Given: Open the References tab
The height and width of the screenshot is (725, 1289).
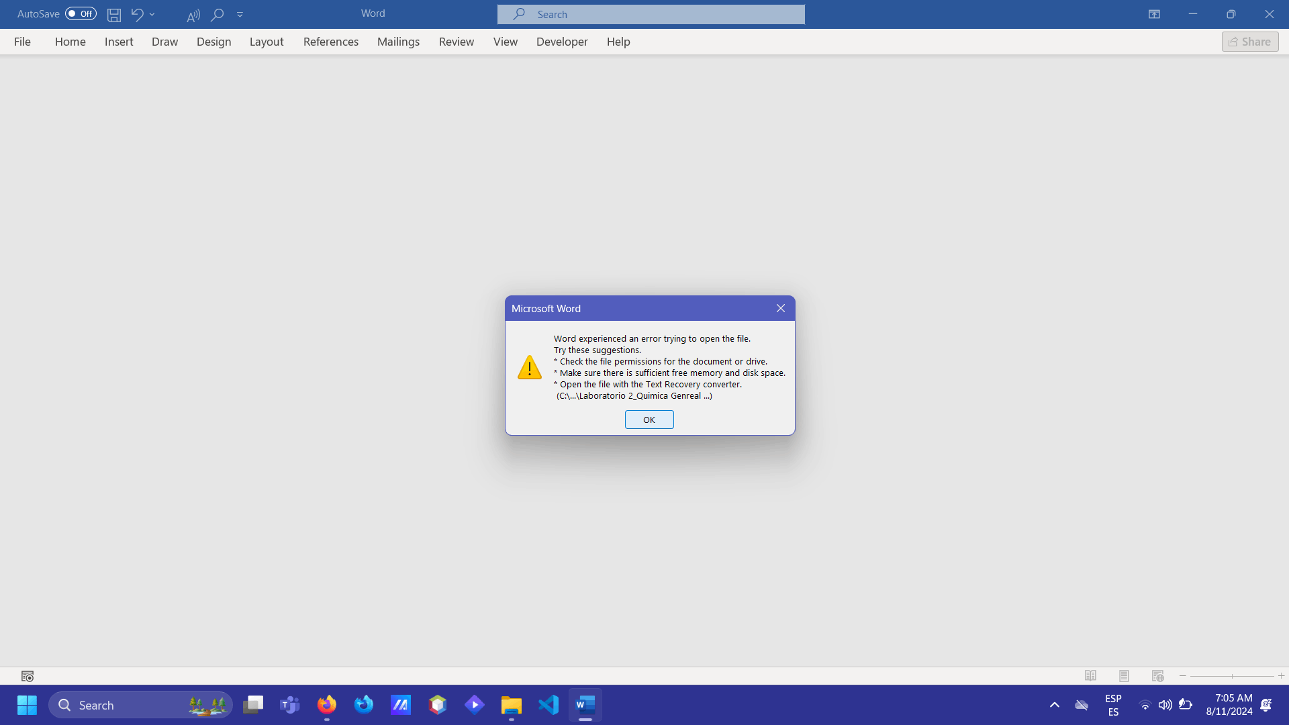Looking at the screenshot, I should coord(330,42).
